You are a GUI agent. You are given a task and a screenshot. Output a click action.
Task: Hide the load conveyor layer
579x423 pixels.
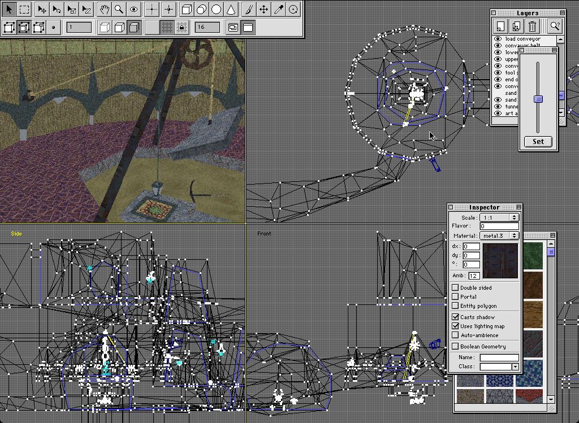pos(498,39)
